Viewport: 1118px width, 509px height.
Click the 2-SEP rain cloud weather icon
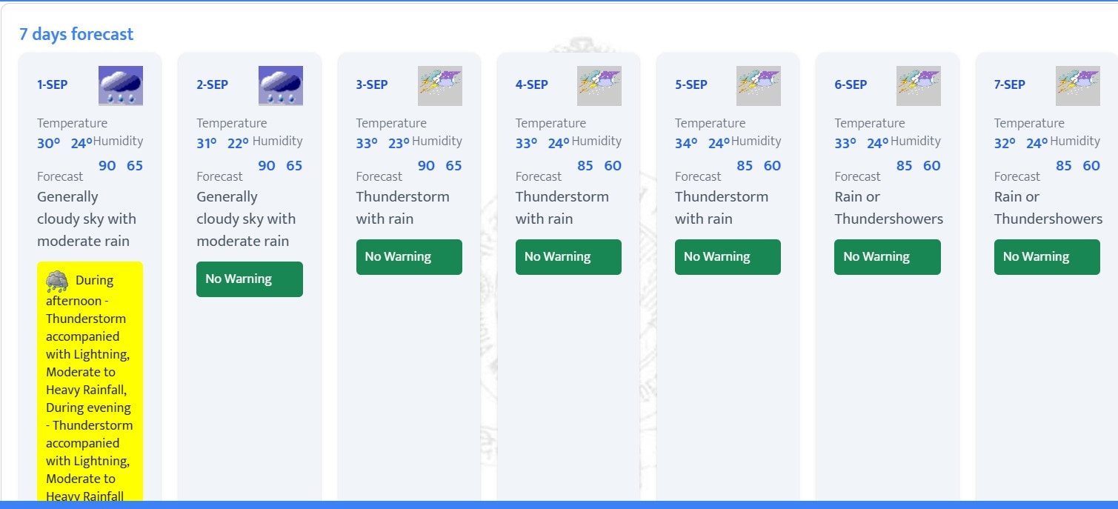click(x=280, y=85)
